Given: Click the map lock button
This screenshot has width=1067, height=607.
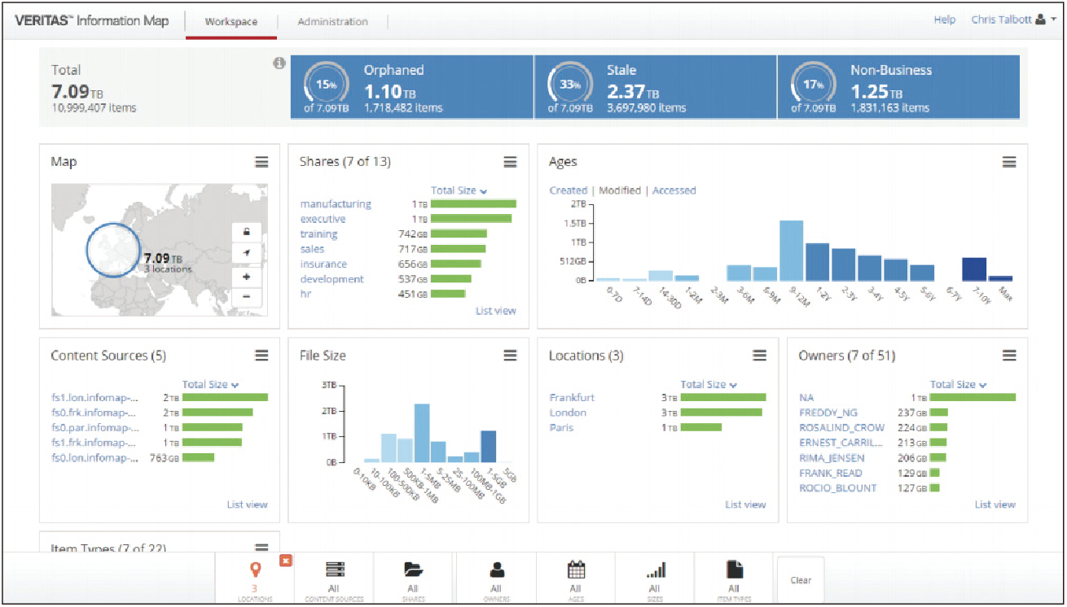Looking at the screenshot, I should [247, 231].
